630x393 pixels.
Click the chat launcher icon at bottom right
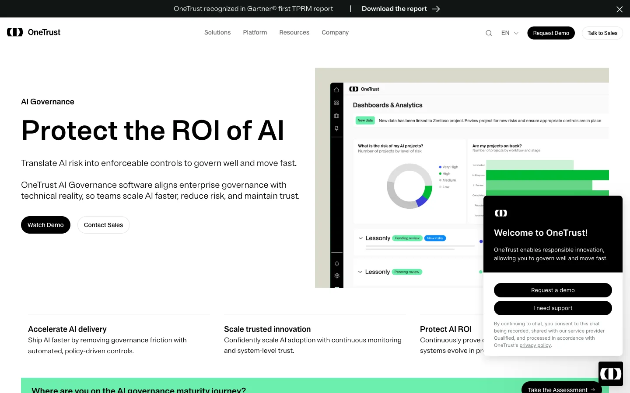coord(611,374)
